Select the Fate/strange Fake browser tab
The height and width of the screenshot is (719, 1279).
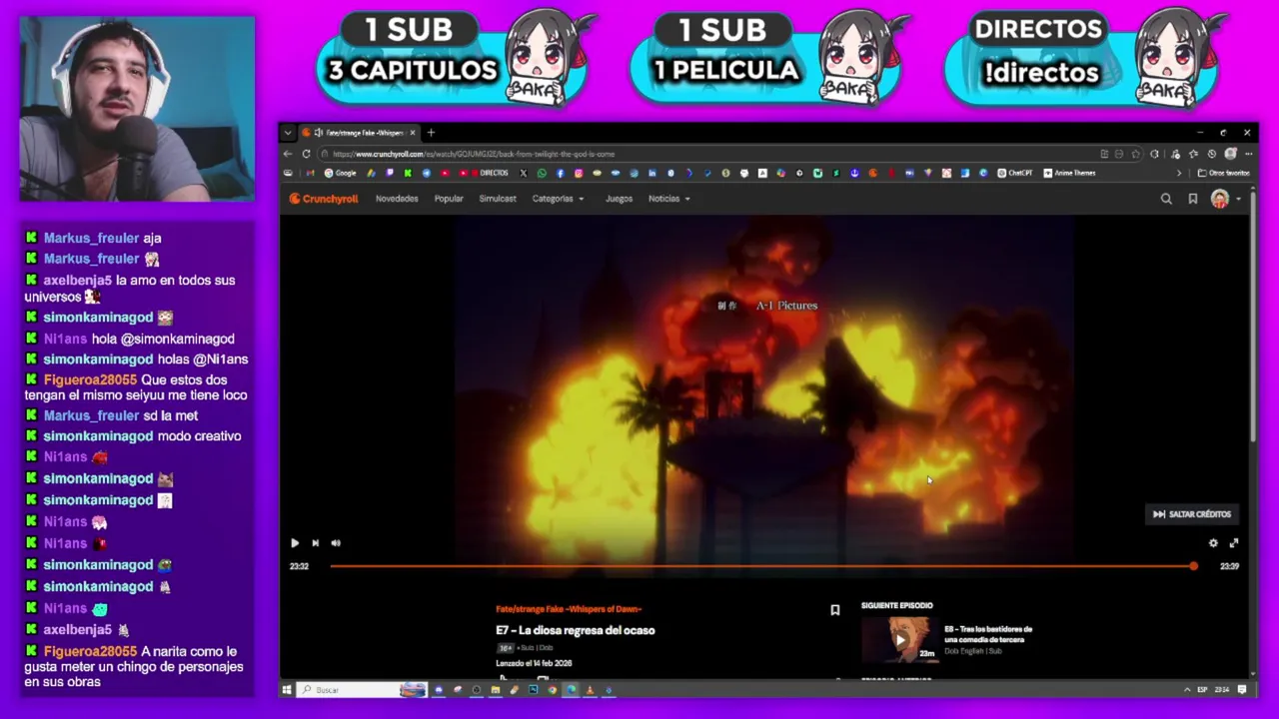point(360,133)
